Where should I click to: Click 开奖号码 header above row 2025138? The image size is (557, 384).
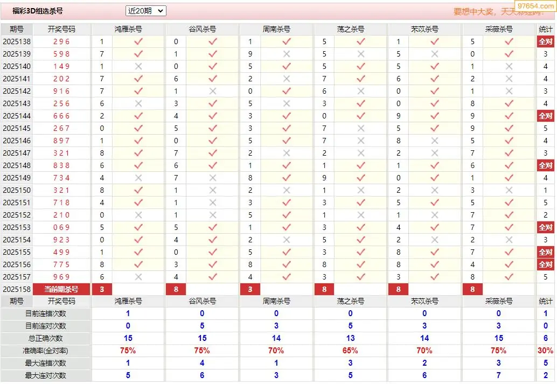coord(61,29)
